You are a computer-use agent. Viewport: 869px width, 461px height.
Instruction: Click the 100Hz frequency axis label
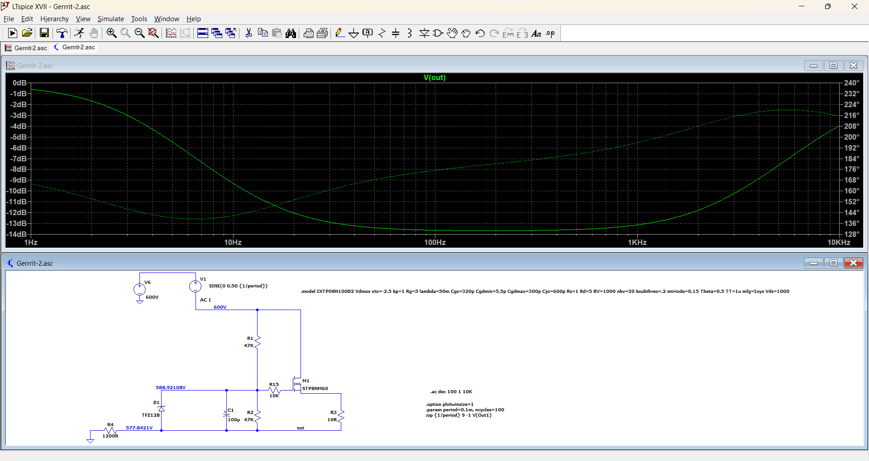[435, 242]
